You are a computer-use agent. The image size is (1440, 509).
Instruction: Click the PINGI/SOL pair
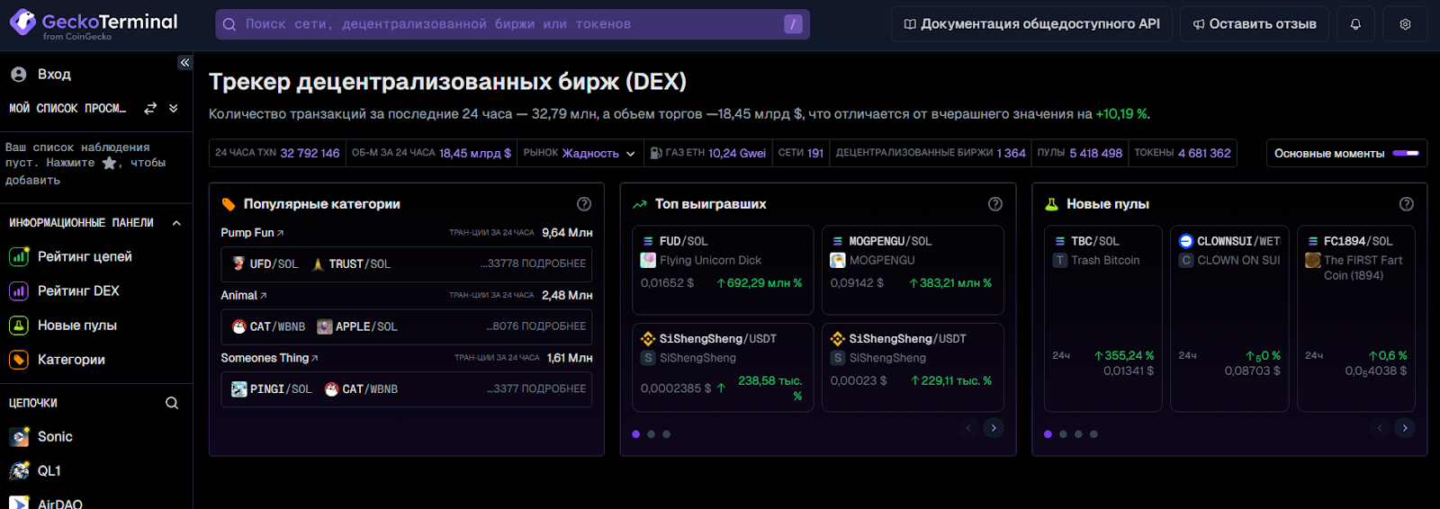click(271, 389)
